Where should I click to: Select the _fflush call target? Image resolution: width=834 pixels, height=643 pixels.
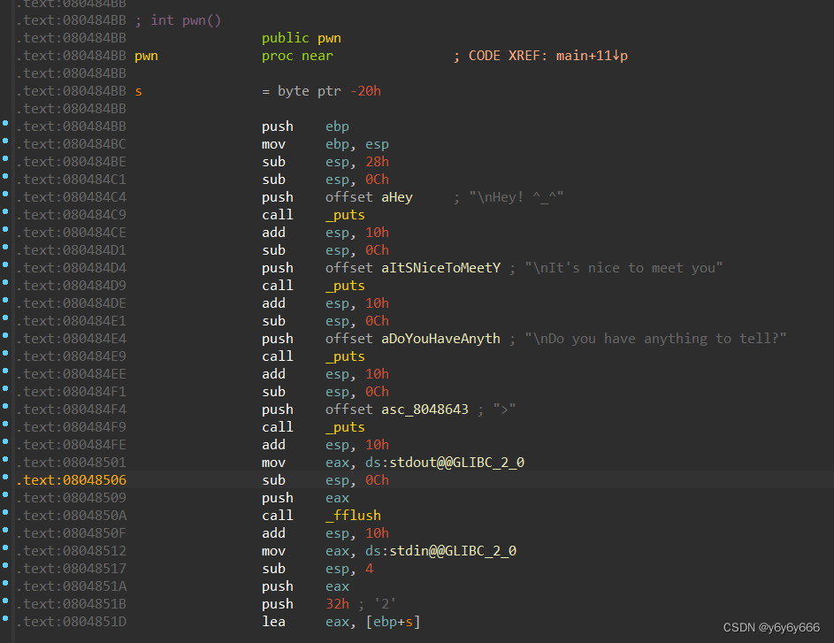click(353, 516)
